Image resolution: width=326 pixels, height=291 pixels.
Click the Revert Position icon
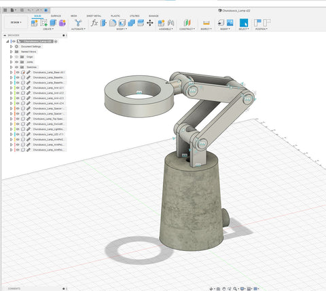(x=267, y=22)
